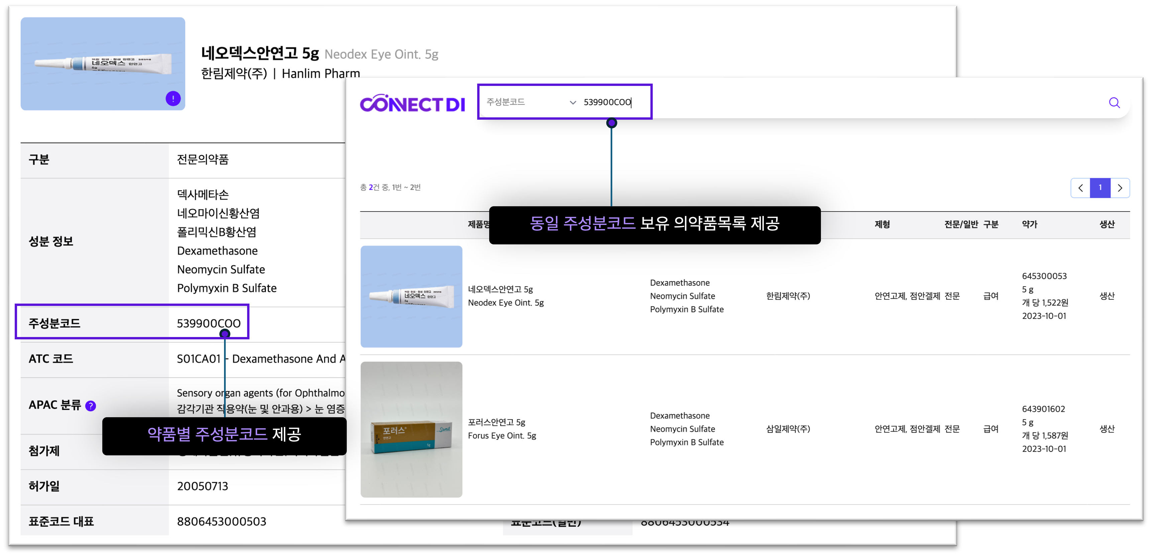
Task: Open the 포러스안연고 5g result link
Action: pyautogui.click(x=496, y=422)
